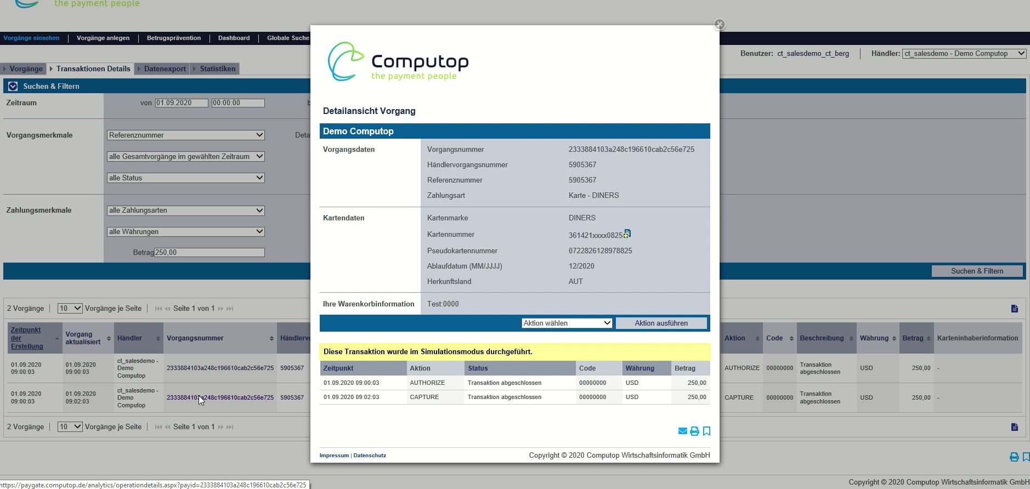Open Vorgangsnummer link in CAPTURE row
This screenshot has height=489, width=1030.
tap(220, 397)
